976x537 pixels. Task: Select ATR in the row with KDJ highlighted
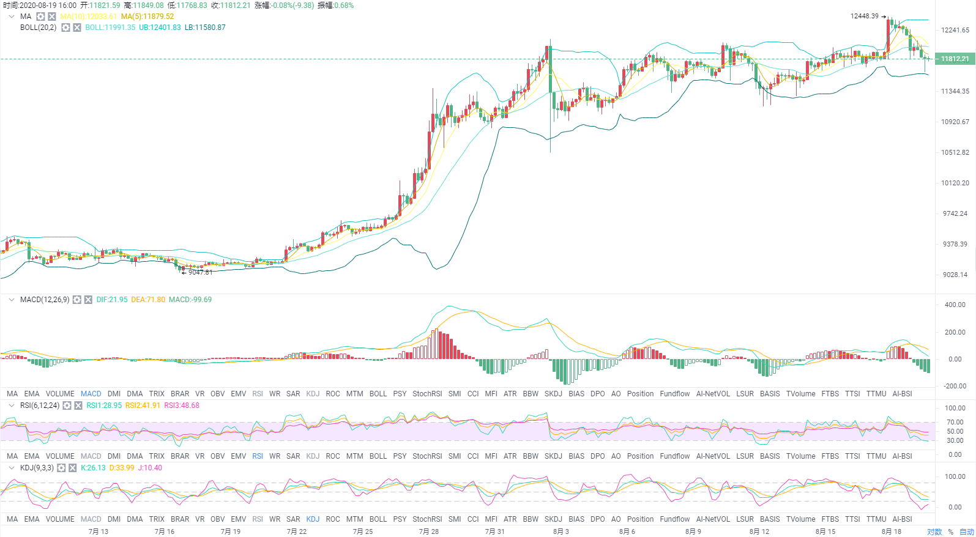click(510, 519)
